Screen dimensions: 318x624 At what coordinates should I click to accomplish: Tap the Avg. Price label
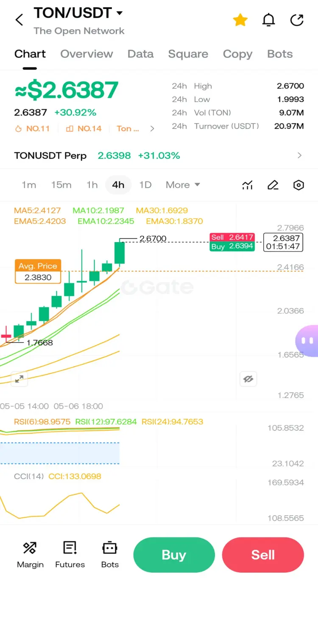38,266
